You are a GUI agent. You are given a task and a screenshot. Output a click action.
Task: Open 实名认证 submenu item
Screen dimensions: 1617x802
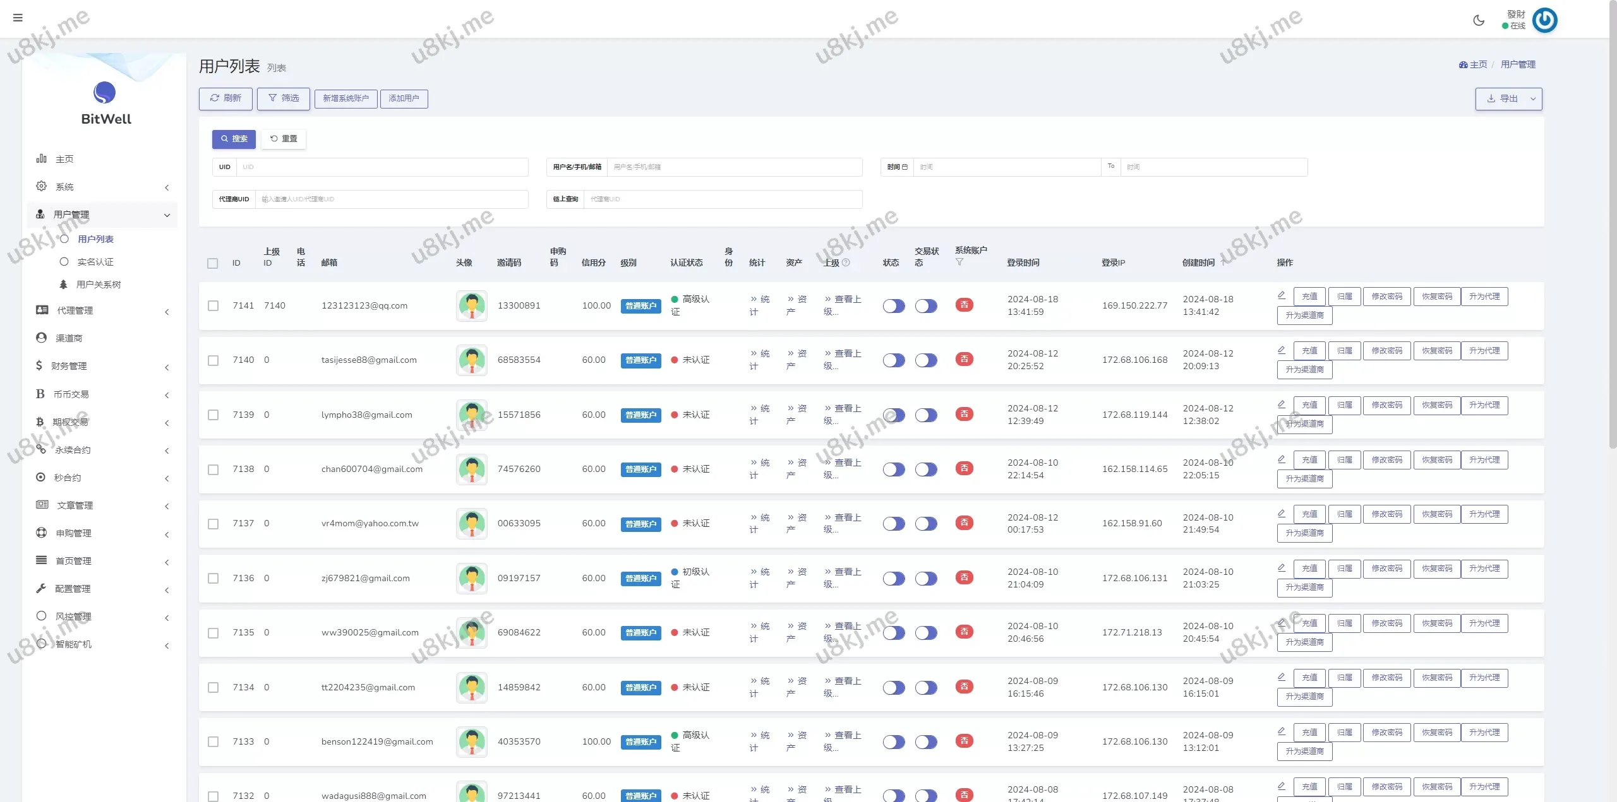point(95,262)
